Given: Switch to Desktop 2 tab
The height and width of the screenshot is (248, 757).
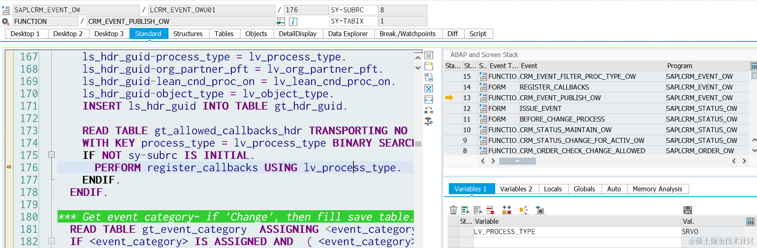Looking at the screenshot, I should (x=68, y=34).
